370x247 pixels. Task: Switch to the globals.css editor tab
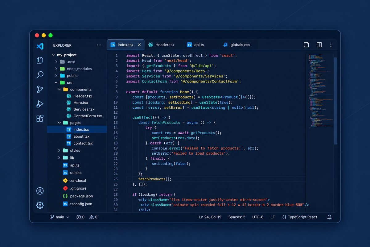tap(236, 45)
